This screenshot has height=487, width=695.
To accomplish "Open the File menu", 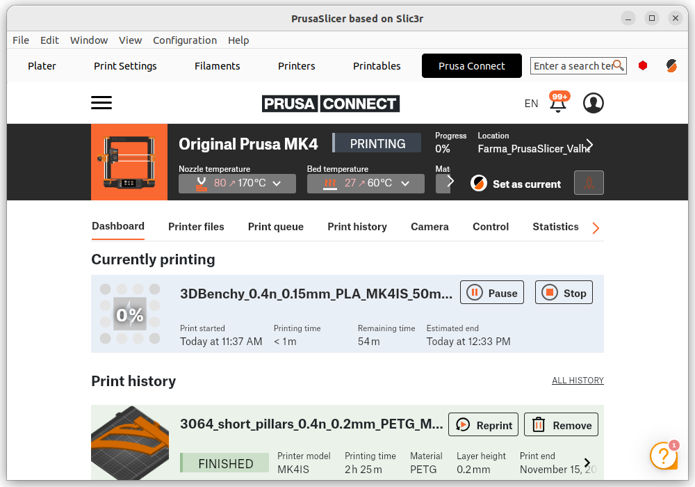I will 21,40.
